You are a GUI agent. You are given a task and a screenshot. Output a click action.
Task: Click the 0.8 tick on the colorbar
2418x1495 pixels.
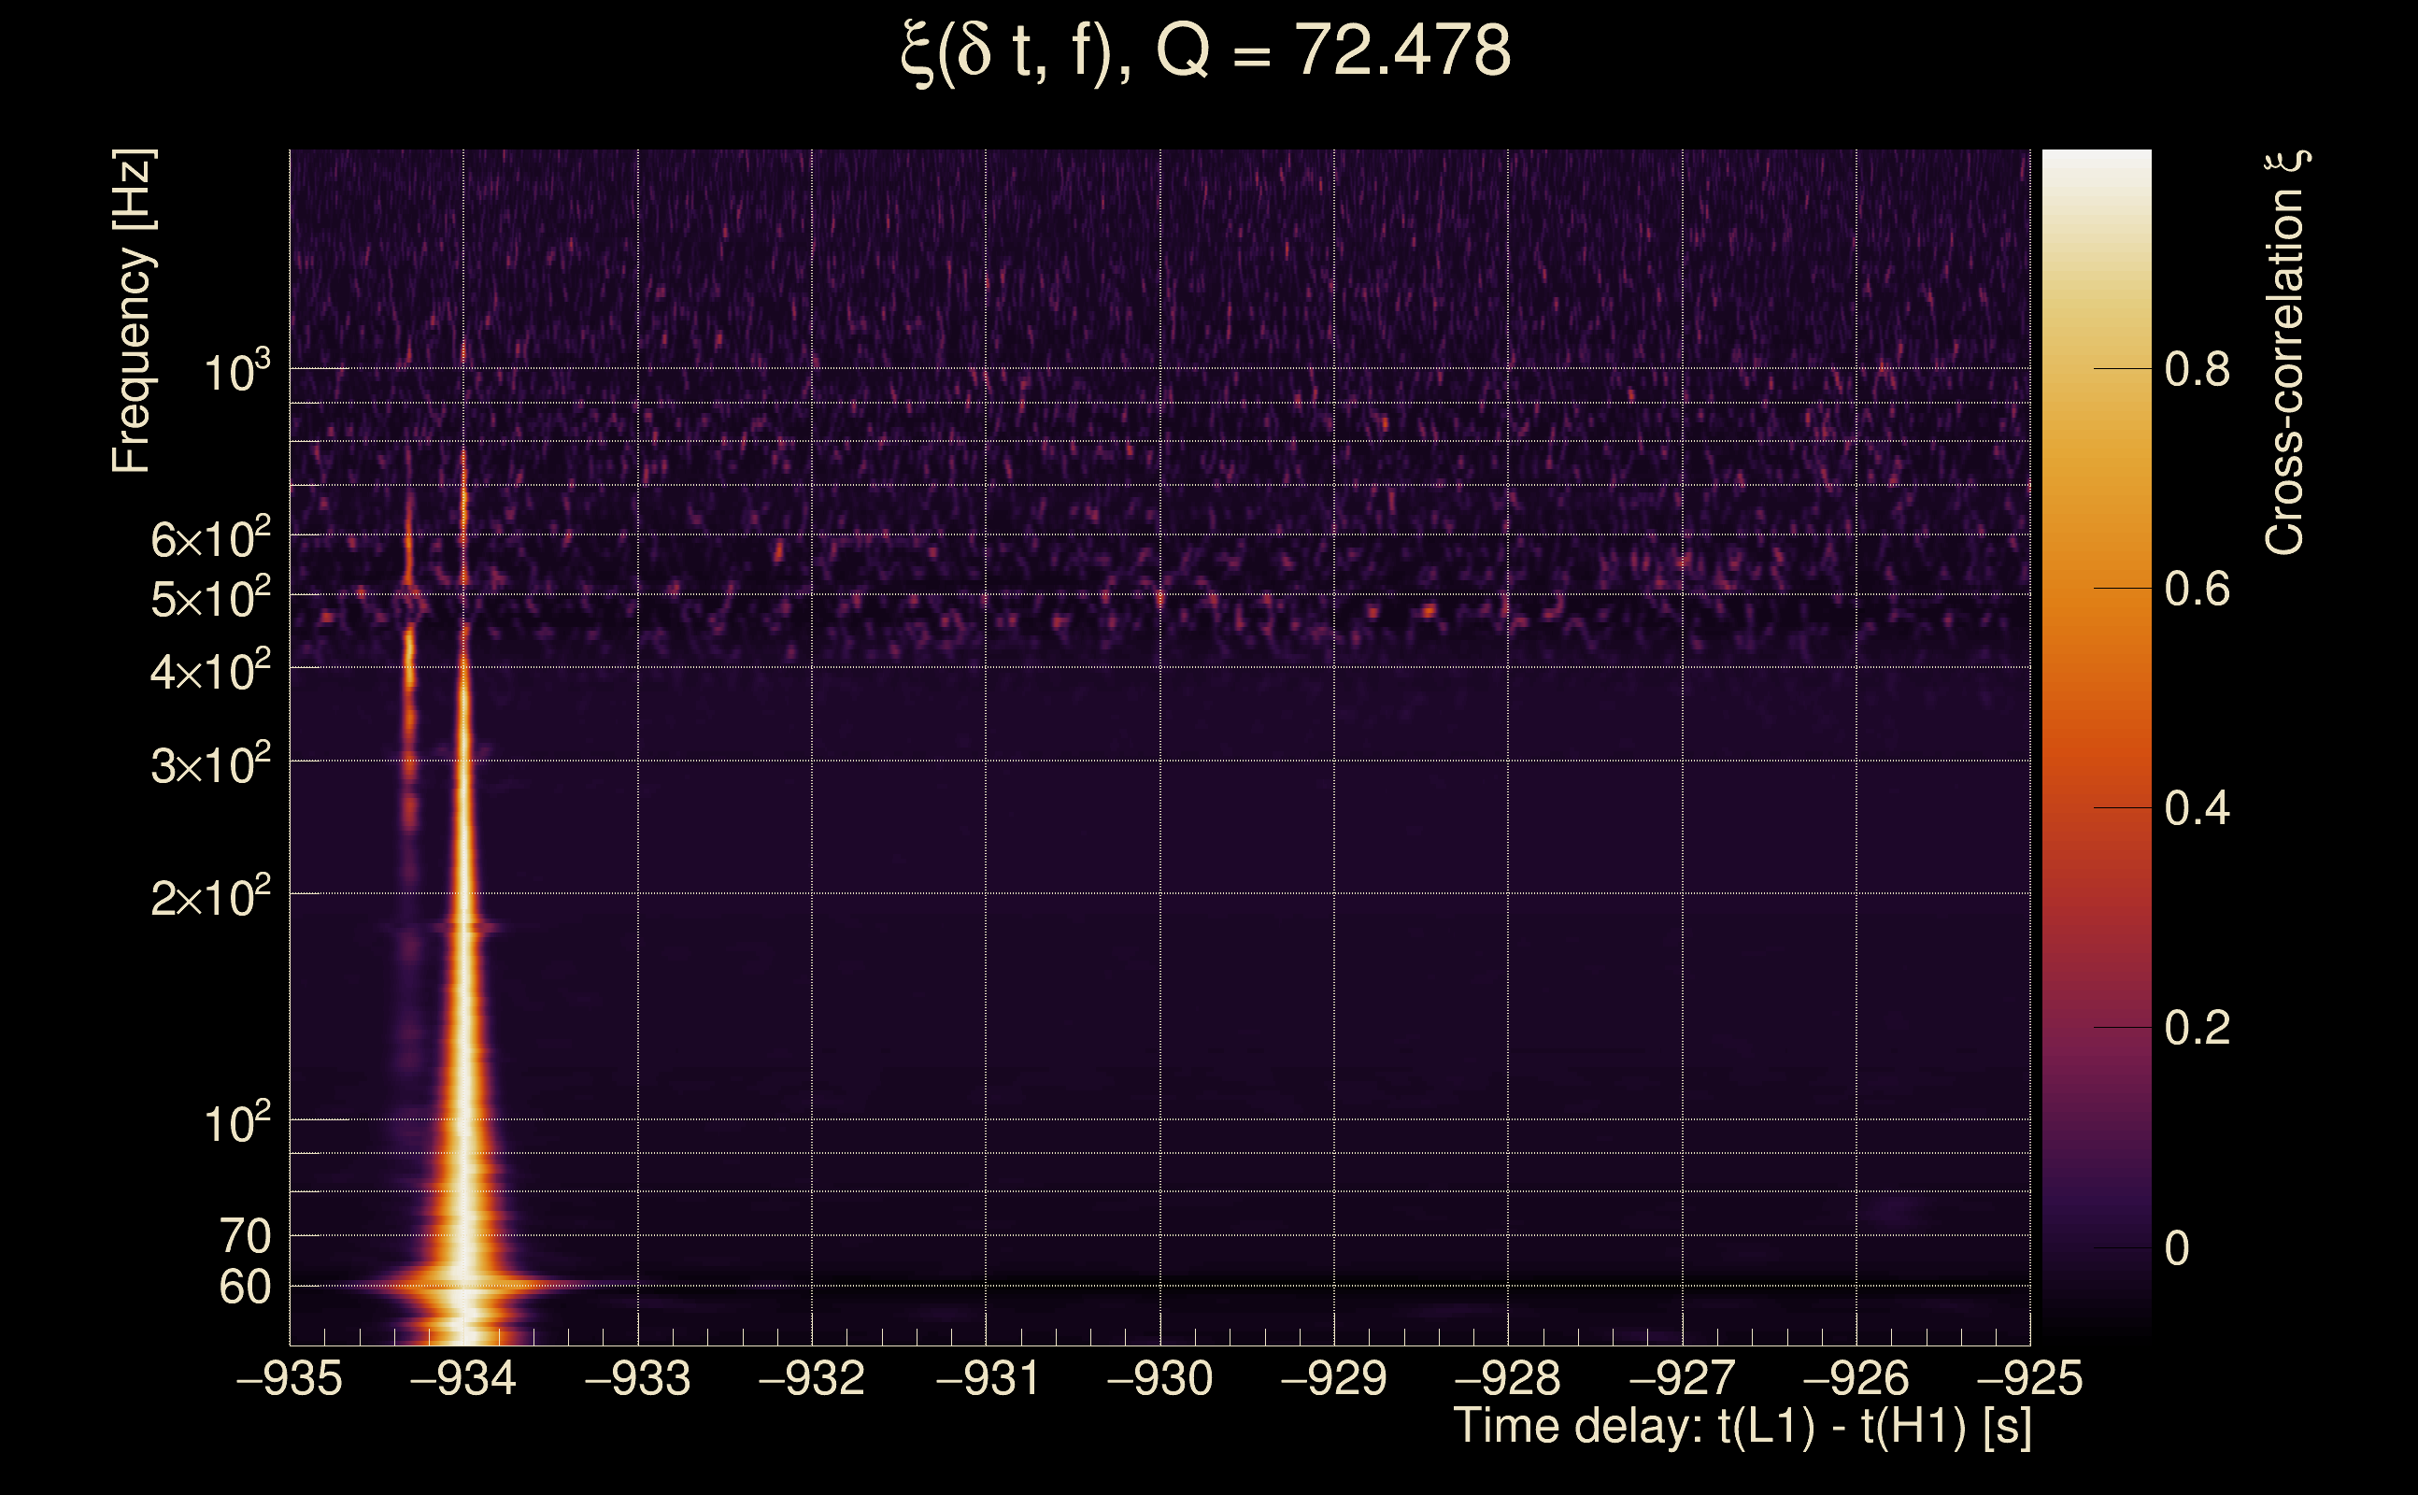(2197, 370)
